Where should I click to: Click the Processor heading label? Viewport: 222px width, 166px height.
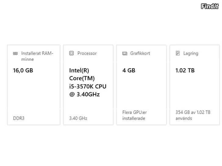pyautogui.click(x=87, y=53)
